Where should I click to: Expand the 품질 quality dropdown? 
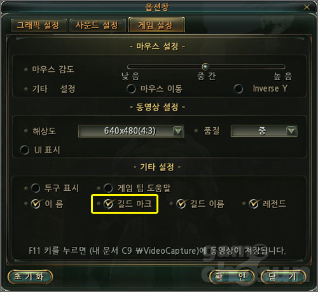point(264,131)
